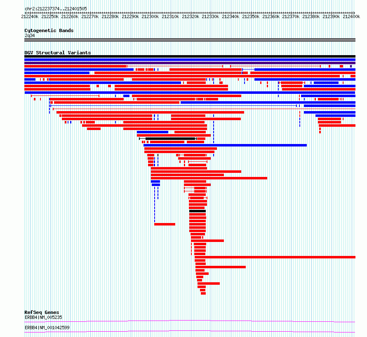Viewport: 367px width, 337px height.
Task: Open the Cytogenetic Bands track title
Action: pyautogui.click(x=49, y=30)
